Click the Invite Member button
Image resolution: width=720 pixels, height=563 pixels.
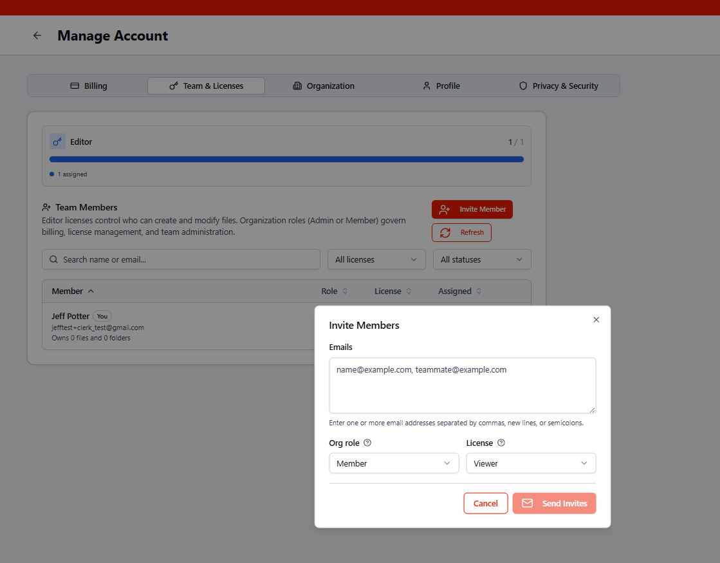[x=472, y=209]
